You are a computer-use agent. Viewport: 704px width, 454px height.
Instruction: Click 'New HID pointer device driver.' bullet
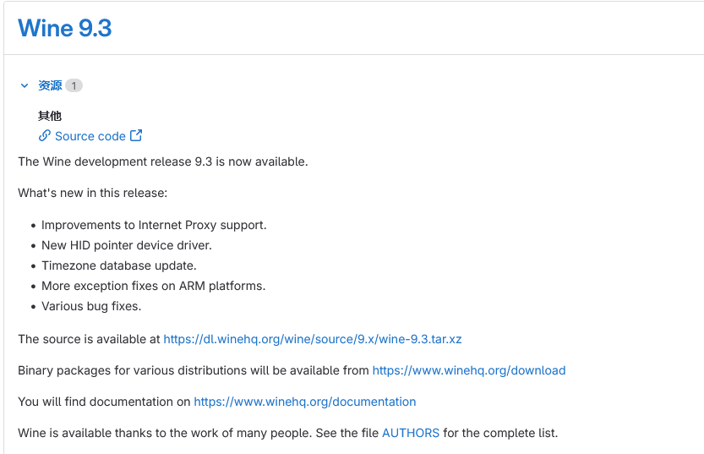pyautogui.click(x=127, y=245)
